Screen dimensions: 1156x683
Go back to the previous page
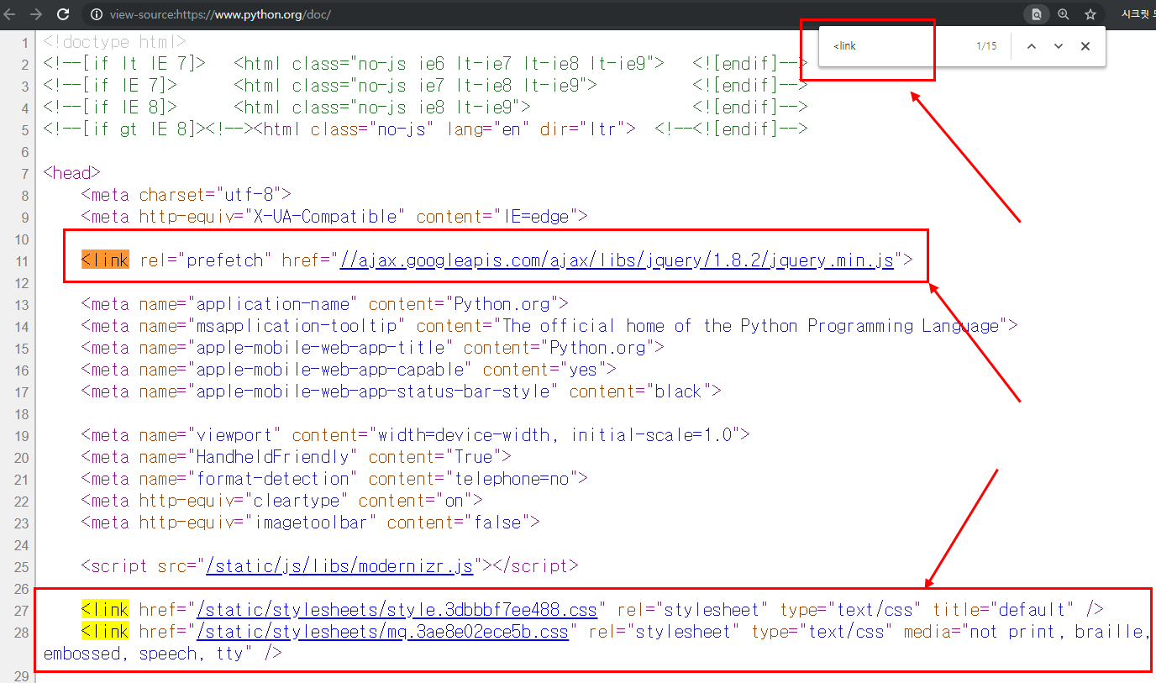click(9, 14)
